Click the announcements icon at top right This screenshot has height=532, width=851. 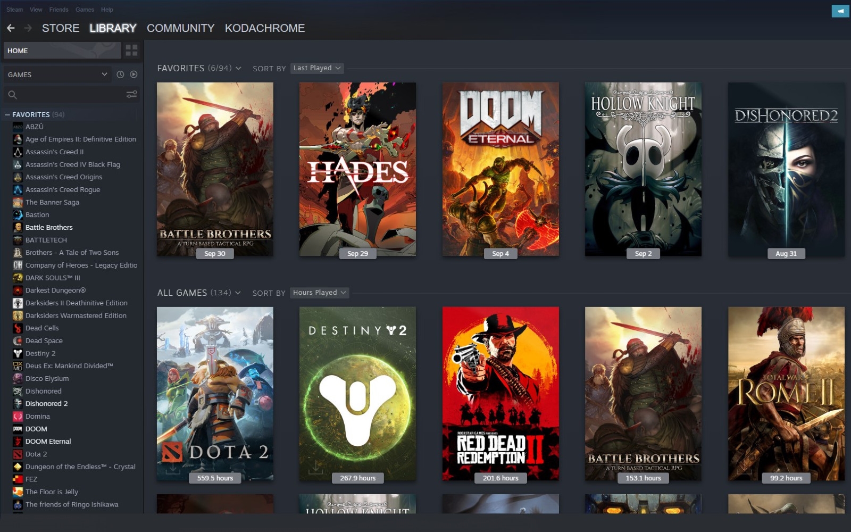840,11
